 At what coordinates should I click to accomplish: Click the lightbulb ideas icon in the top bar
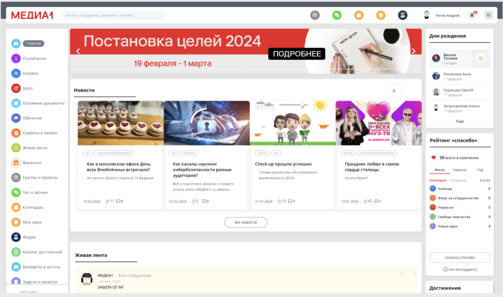pos(381,15)
